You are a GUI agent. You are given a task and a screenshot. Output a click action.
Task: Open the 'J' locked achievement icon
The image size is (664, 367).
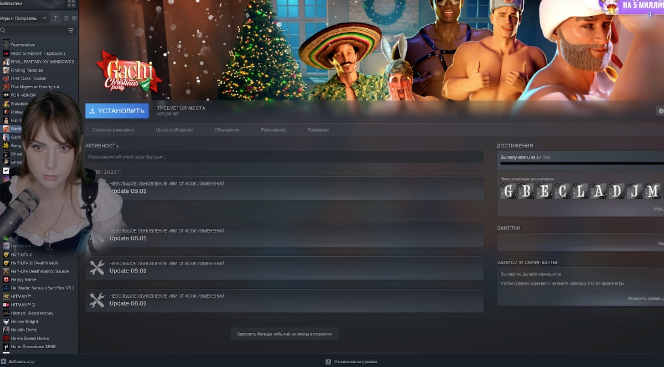pyautogui.click(x=634, y=191)
